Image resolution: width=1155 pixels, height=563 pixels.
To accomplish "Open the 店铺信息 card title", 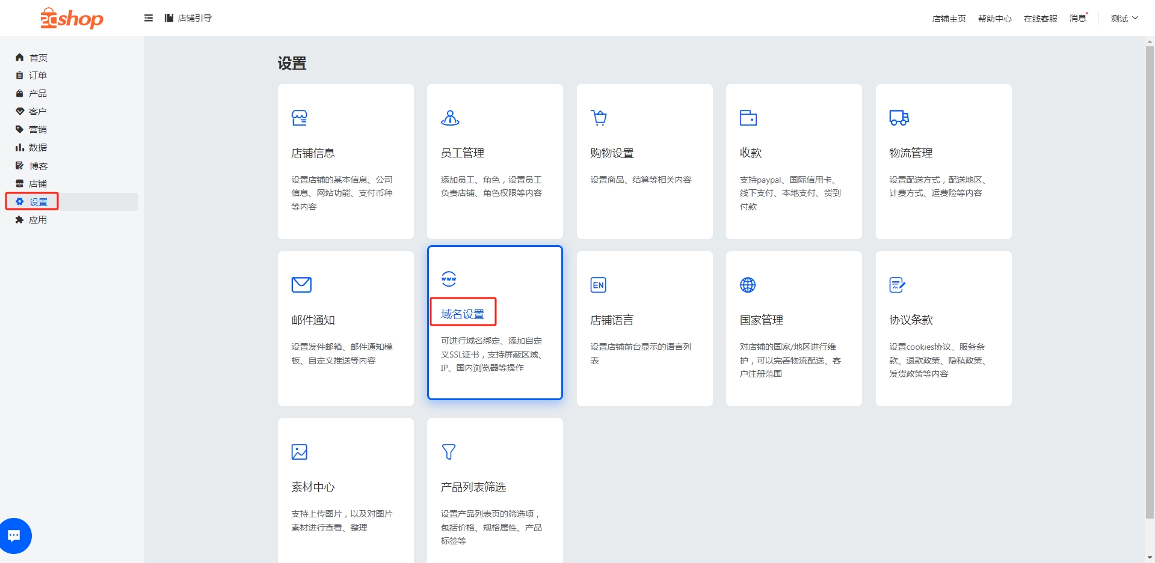I will pyautogui.click(x=313, y=153).
